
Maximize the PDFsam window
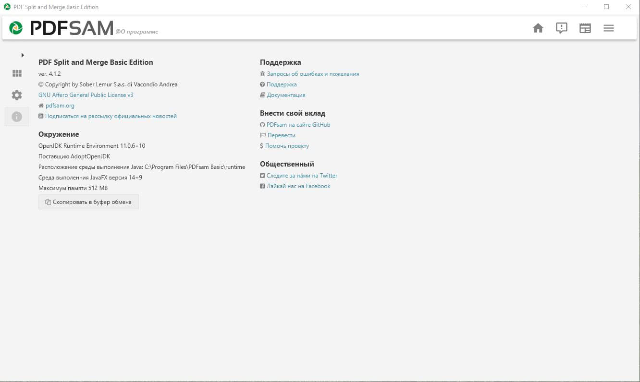[x=606, y=7]
